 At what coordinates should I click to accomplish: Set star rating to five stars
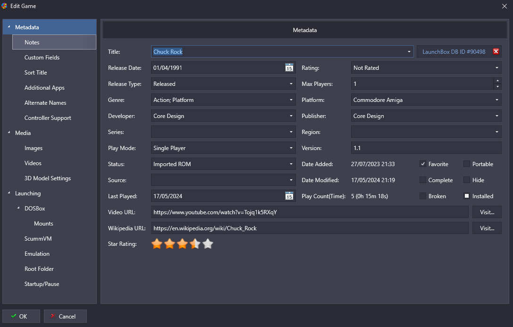(208, 243)
